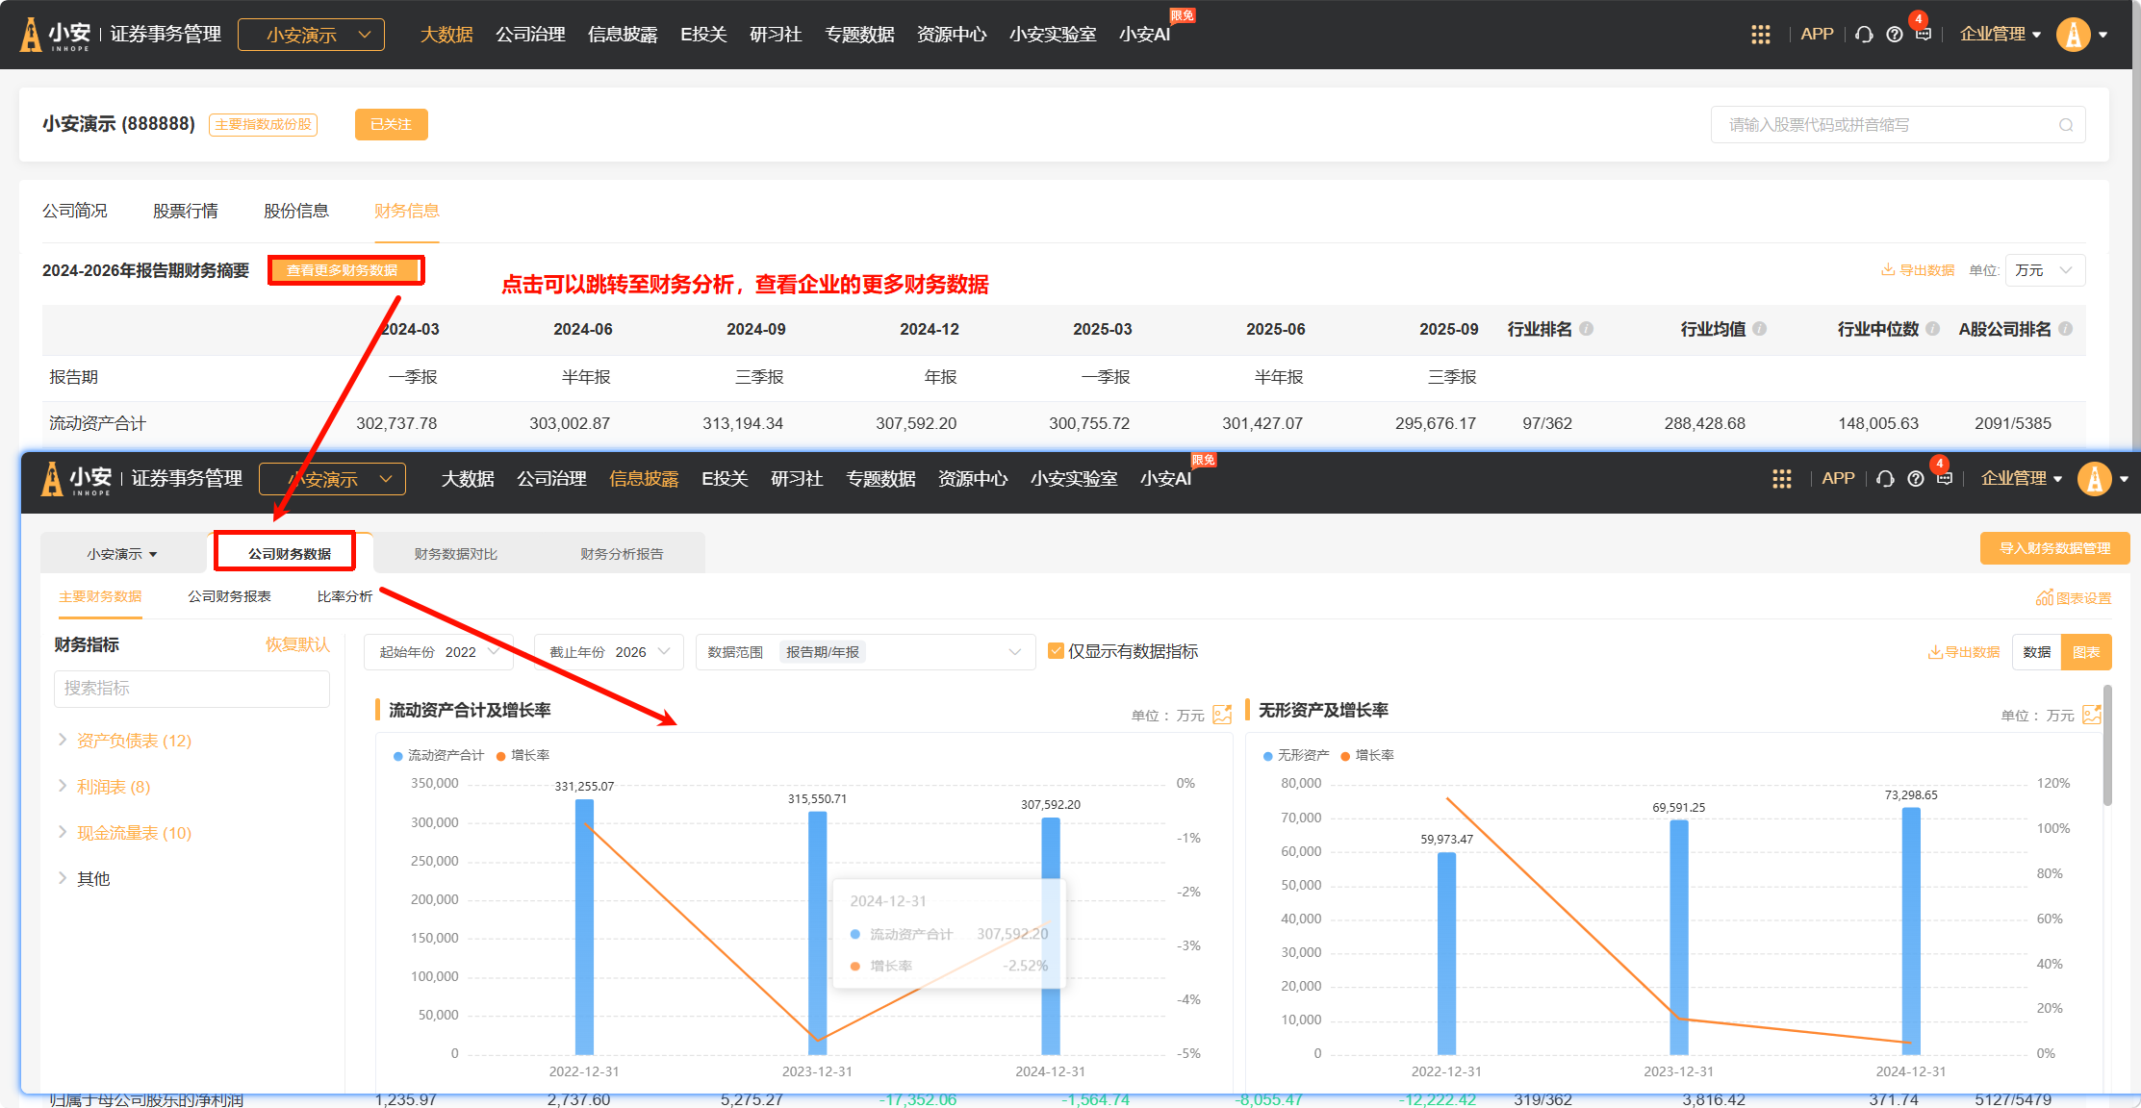
Task: Switch to the 股份信息 tab
Action: (296, 211)
